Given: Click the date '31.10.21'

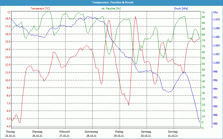Looking at the screenshot, I should [173, 136].
